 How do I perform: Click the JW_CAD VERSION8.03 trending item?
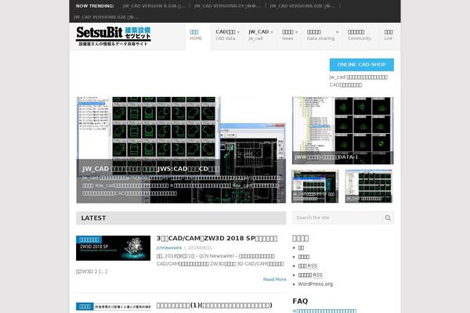pos(227,6)
